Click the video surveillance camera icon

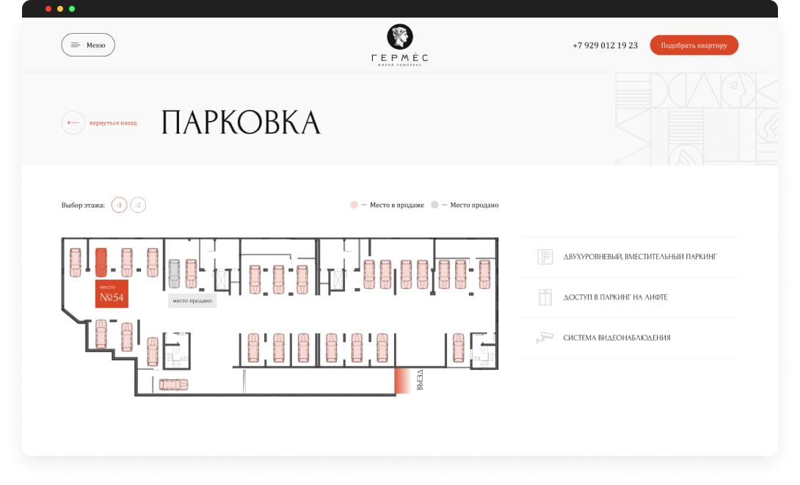[545, 338]
